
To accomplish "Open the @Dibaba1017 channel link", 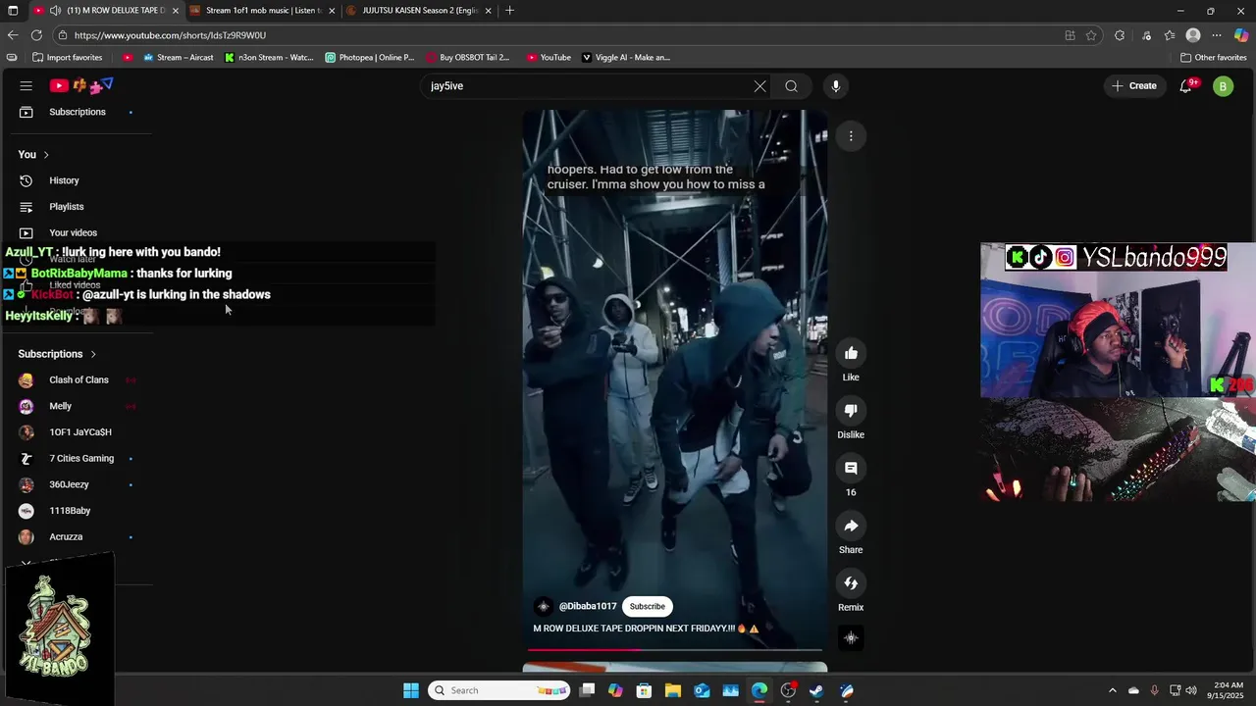I will (588, 606).
